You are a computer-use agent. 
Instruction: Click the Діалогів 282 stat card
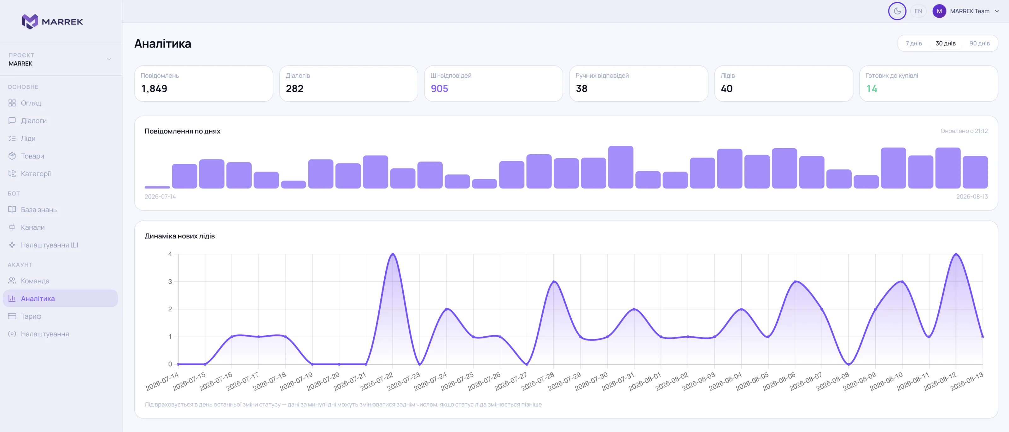click(349, 83)
